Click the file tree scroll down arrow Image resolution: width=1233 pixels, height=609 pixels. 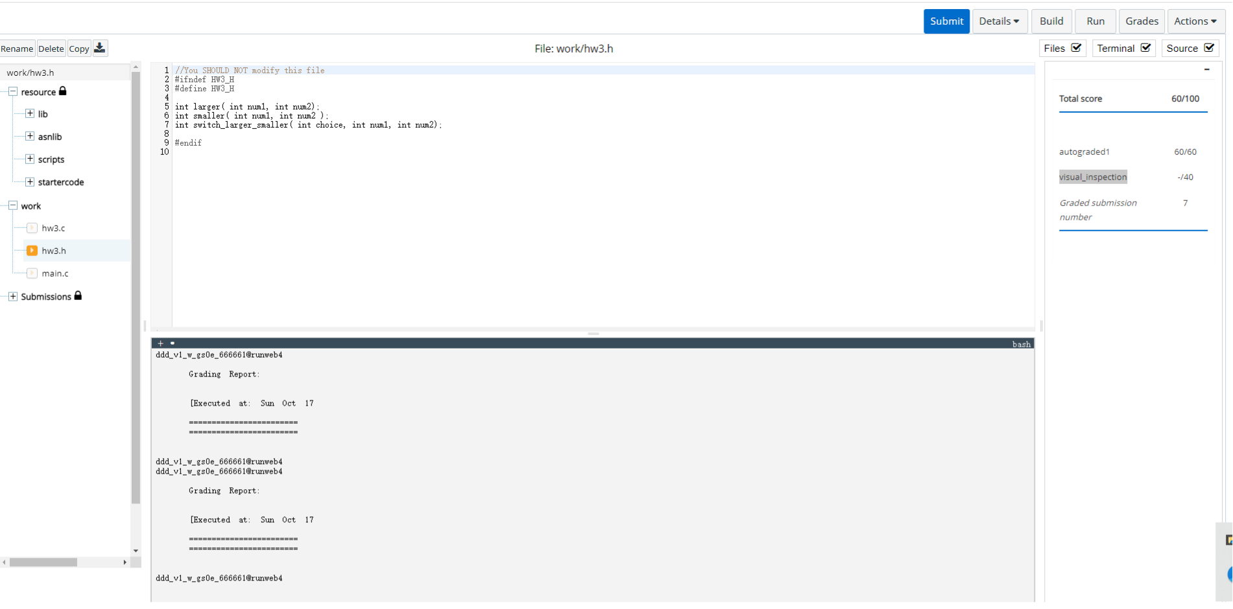[136, 551]
